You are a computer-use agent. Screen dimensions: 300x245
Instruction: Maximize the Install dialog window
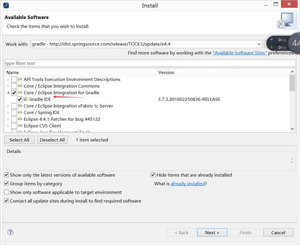(276, 4)
